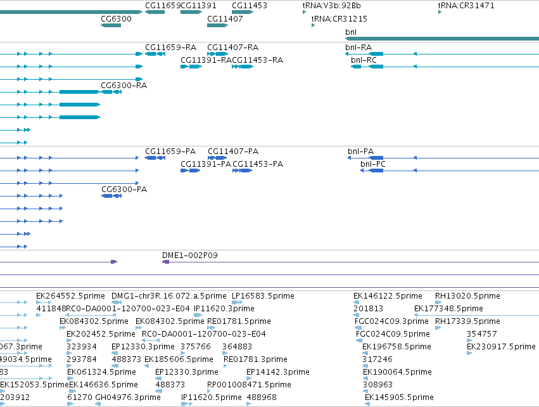Select the CG11407-RA transcript
539x407 pixels.
[x=218, y=54]
